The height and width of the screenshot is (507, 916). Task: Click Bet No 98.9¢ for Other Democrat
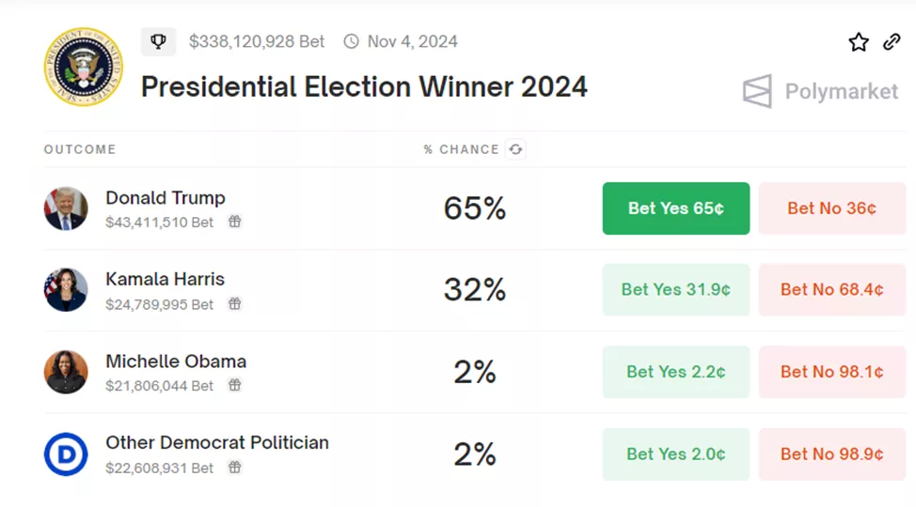pos(831,454)
